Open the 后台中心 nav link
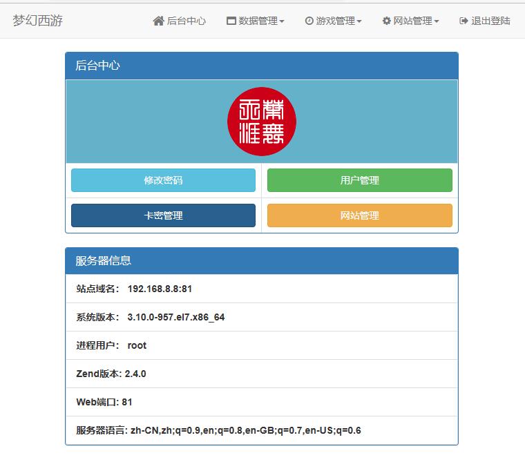 coord(180,21)
